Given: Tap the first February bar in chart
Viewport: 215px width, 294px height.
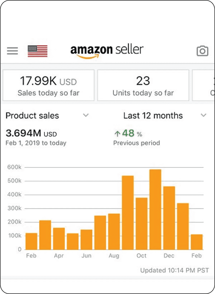Looking at the screenshot, I should (x=31, y=241).
